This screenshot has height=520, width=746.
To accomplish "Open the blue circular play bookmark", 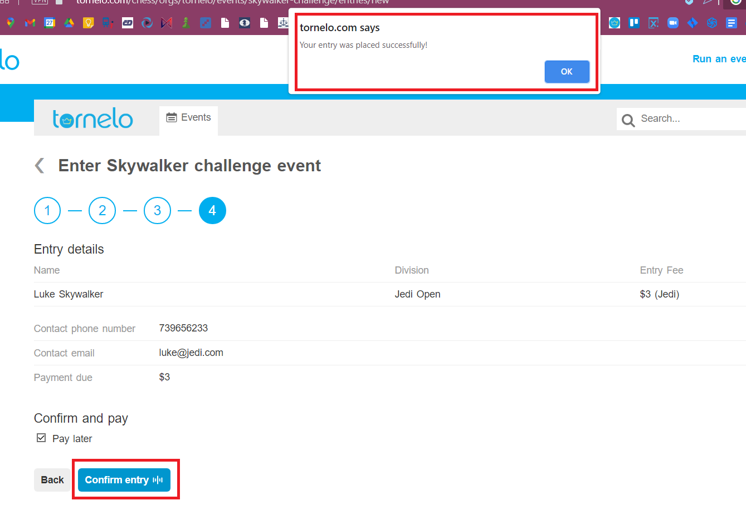I will pyautogui.click(x=147, y=23).
